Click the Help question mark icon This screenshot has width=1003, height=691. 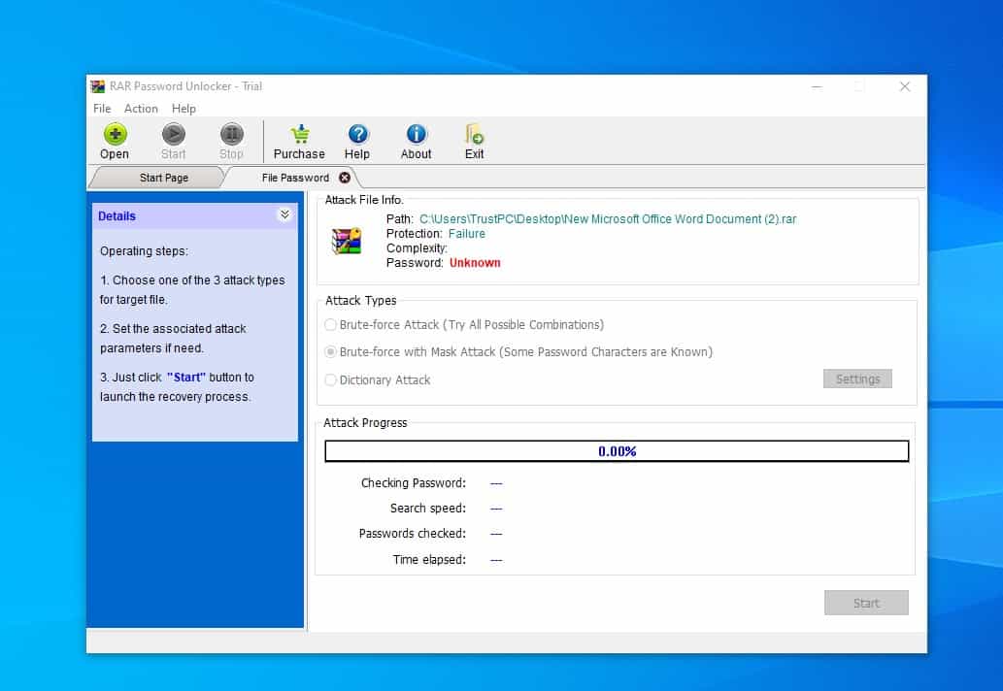click(x=357, y=134)
